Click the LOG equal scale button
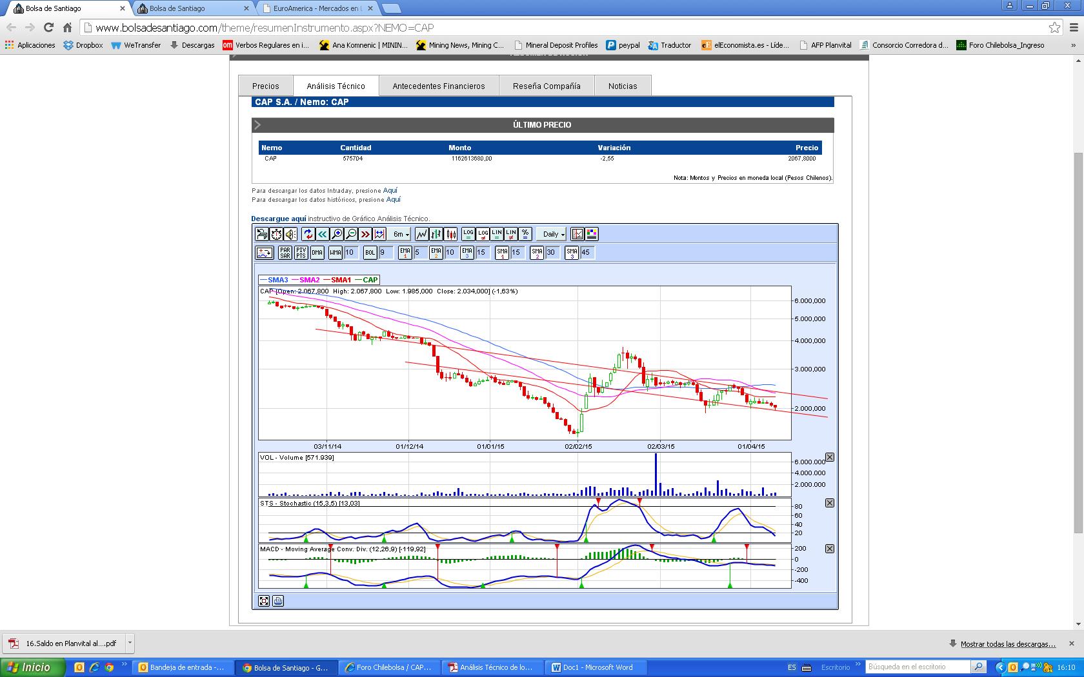This screenshot has height=677, width=1084. [468, 234]
